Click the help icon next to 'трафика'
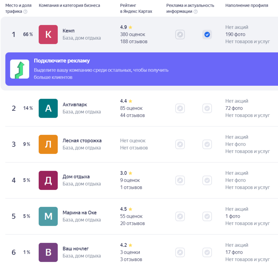The image size is (278, 267). 25,12
